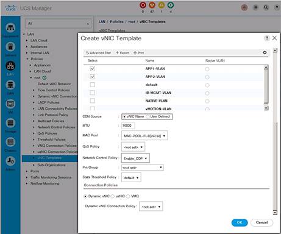
Task: Click the help icon in UCS Manager header
Action: tap(277, 7)
